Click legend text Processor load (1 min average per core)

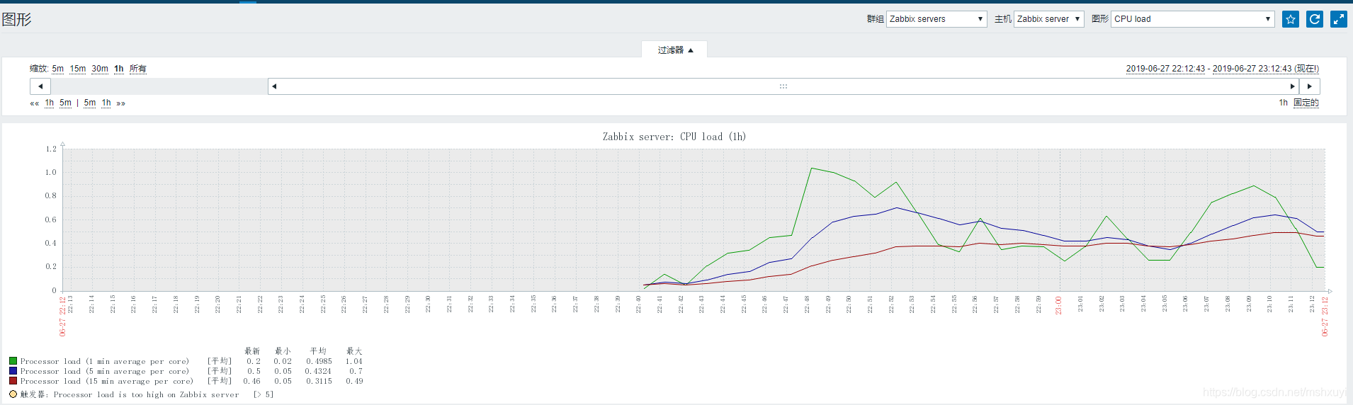click(x=105, y=361)
